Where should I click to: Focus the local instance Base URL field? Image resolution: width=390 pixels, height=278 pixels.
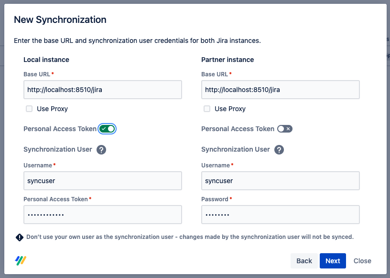pyautogui.click(x=103, y=90)
